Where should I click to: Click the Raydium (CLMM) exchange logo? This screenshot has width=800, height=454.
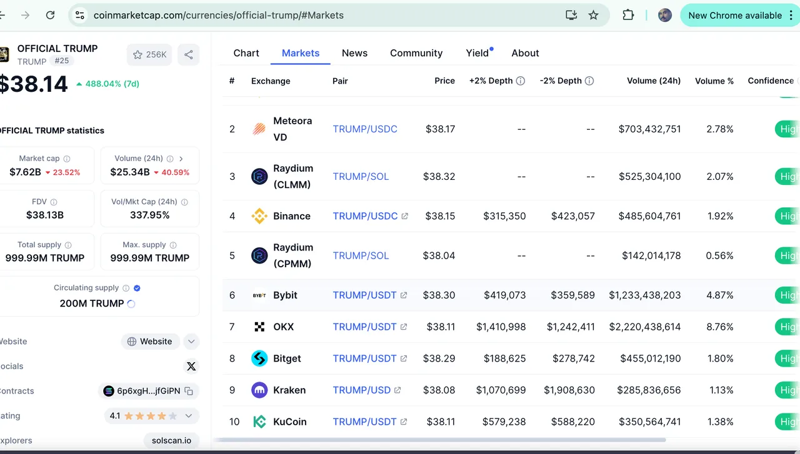[259, 177]
